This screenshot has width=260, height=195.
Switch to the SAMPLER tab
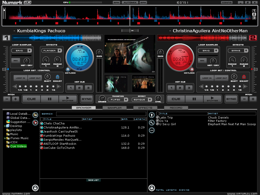(114, 108)
